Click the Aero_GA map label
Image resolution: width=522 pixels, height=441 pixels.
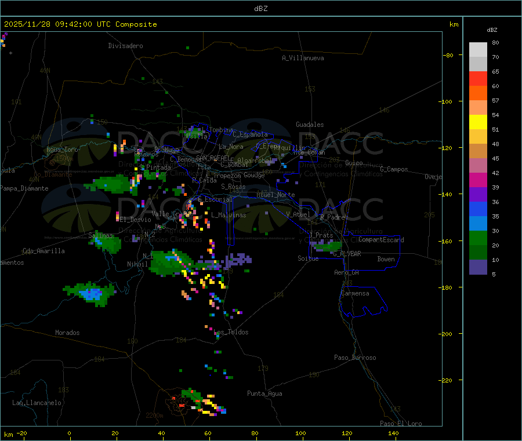click(x=347, y=272)
